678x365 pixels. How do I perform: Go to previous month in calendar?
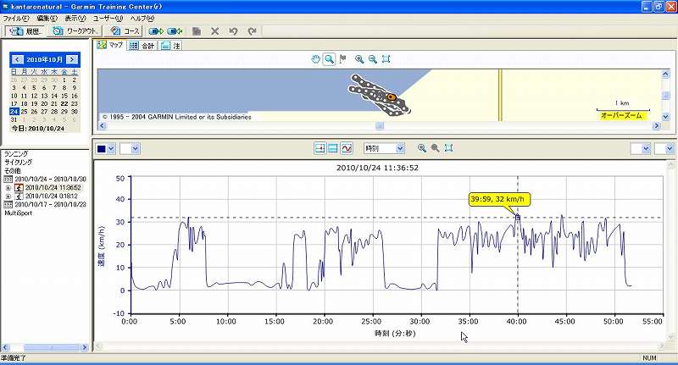(17, 59)
